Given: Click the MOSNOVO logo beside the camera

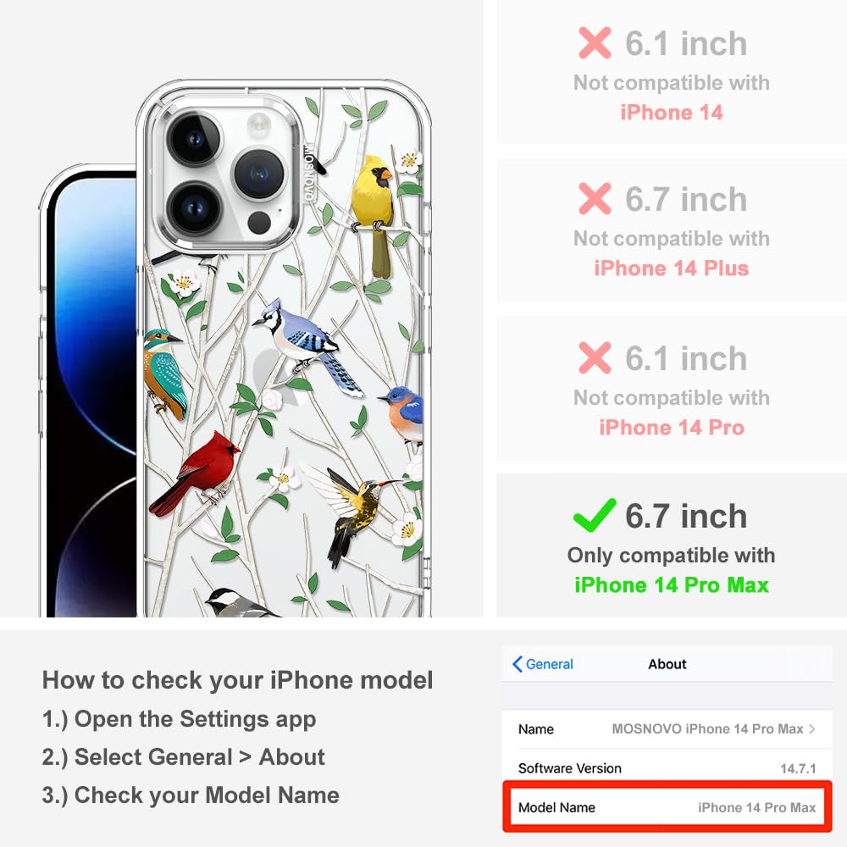Looking at the screenshot, I should (309, 173).
